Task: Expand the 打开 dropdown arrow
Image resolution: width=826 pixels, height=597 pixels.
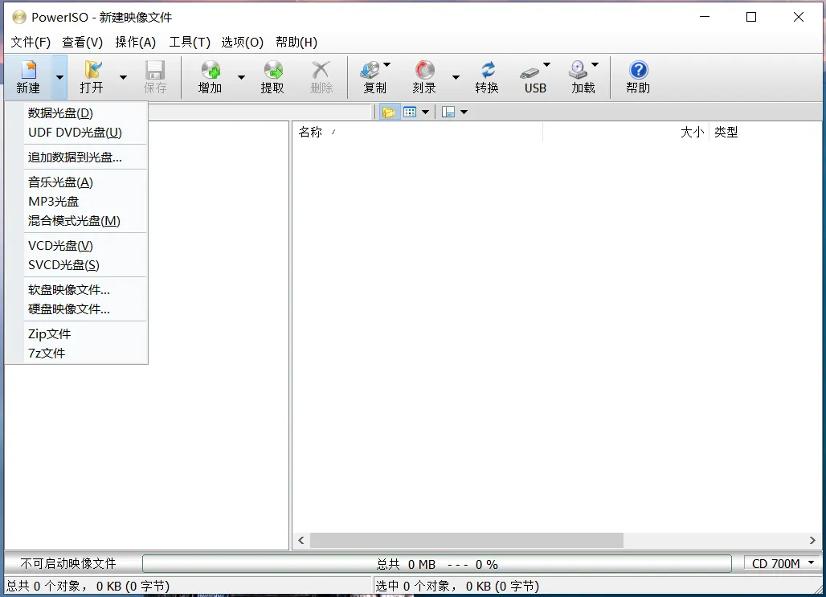Action: tap(123, 77)
